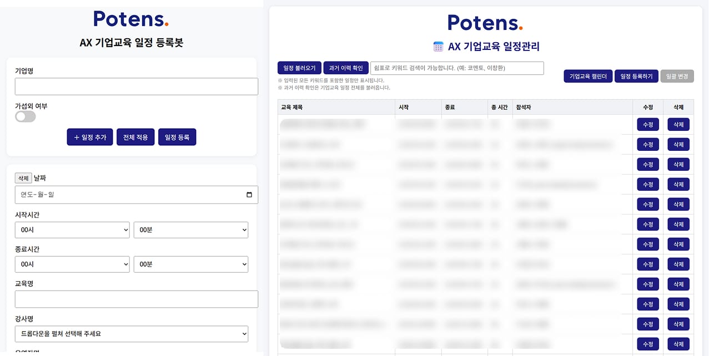Click the 기업명 field label
The height and width of the screenshot is (356, 709).
click(24, 71)
